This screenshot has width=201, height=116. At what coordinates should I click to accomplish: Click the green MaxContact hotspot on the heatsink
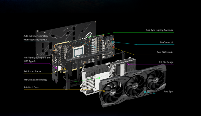point(99,78)
